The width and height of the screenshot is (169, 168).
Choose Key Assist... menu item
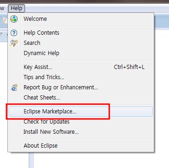pos(81,67)
